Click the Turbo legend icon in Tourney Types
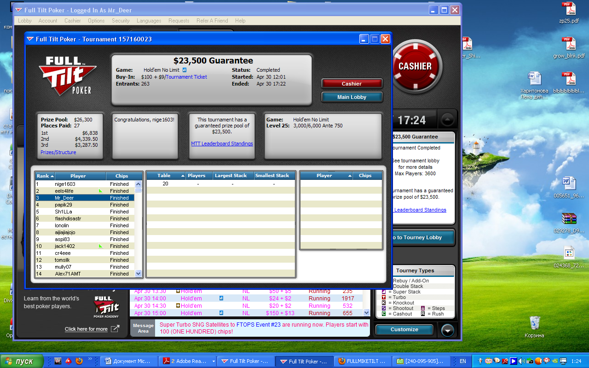Image resolution: width=589 pixels, height=368 pixels. pos(384,297)
